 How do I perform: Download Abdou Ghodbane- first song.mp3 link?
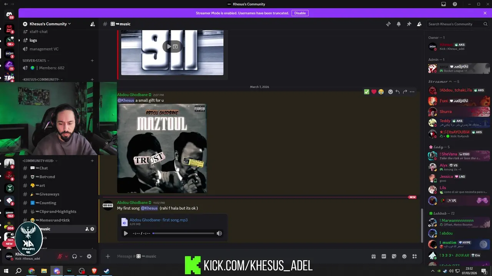pyautogui.click(x=158, y=220)
